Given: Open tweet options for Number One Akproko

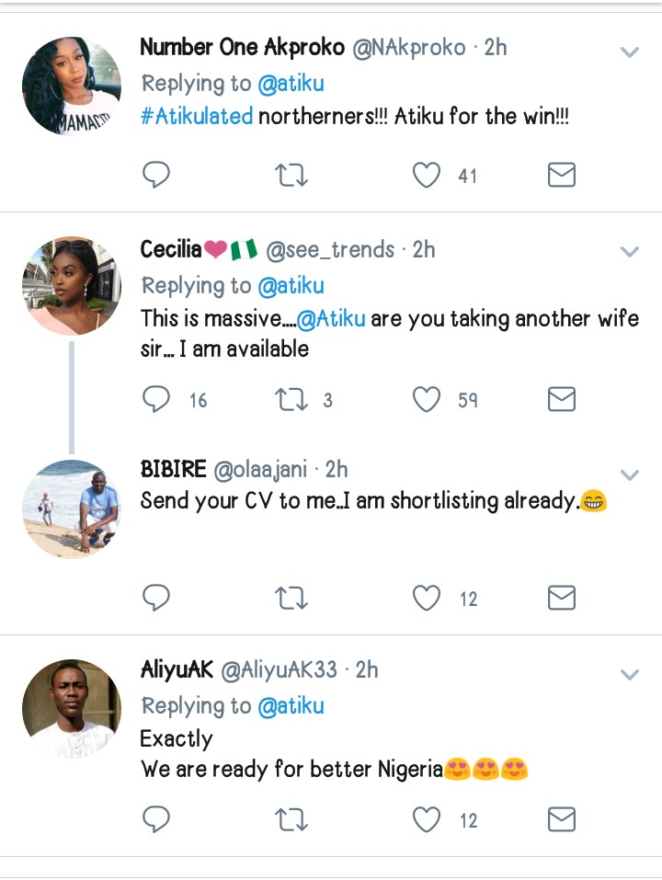Looking at the screenshot, I should [x=630, y=52].
